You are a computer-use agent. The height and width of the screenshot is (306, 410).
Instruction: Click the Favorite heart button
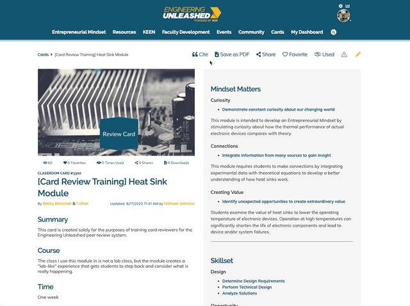pyautogui.click(x=295, y=54)
